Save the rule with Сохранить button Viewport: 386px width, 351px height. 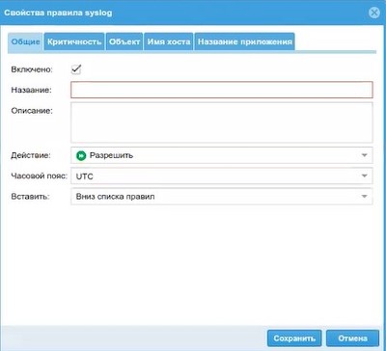(x=294, y=338)
